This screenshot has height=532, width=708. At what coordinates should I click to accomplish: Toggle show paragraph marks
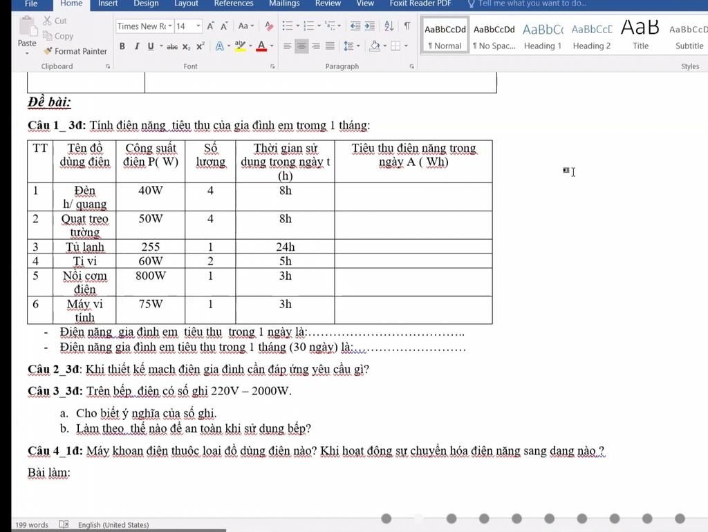pos(407,26)
